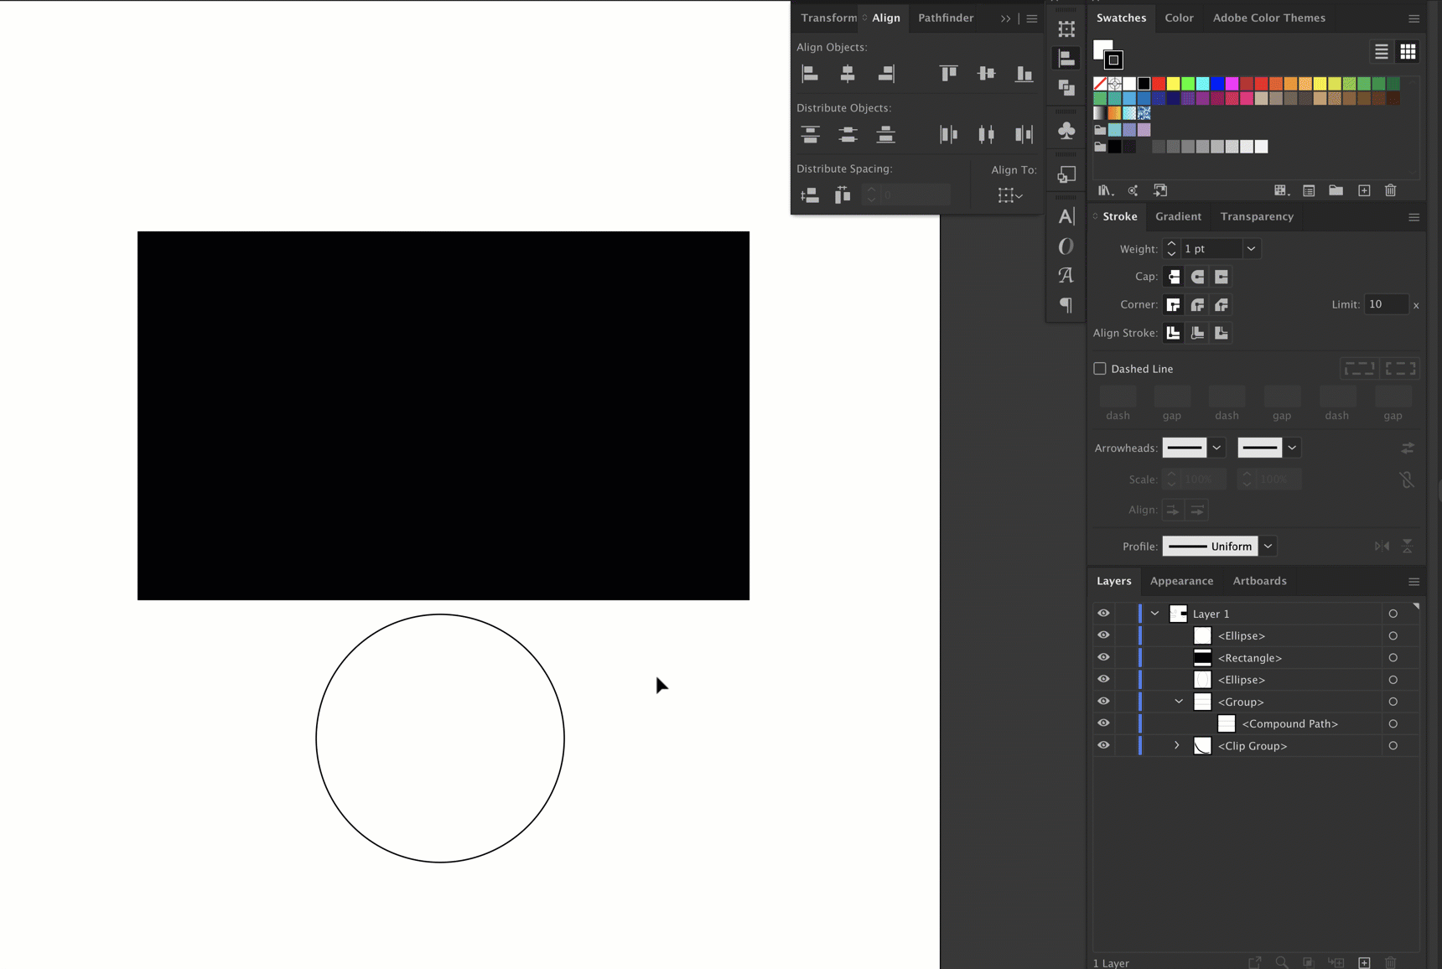Select Bevel Join corner option
Screen dimensions: 1442x969
[1222, 305]
